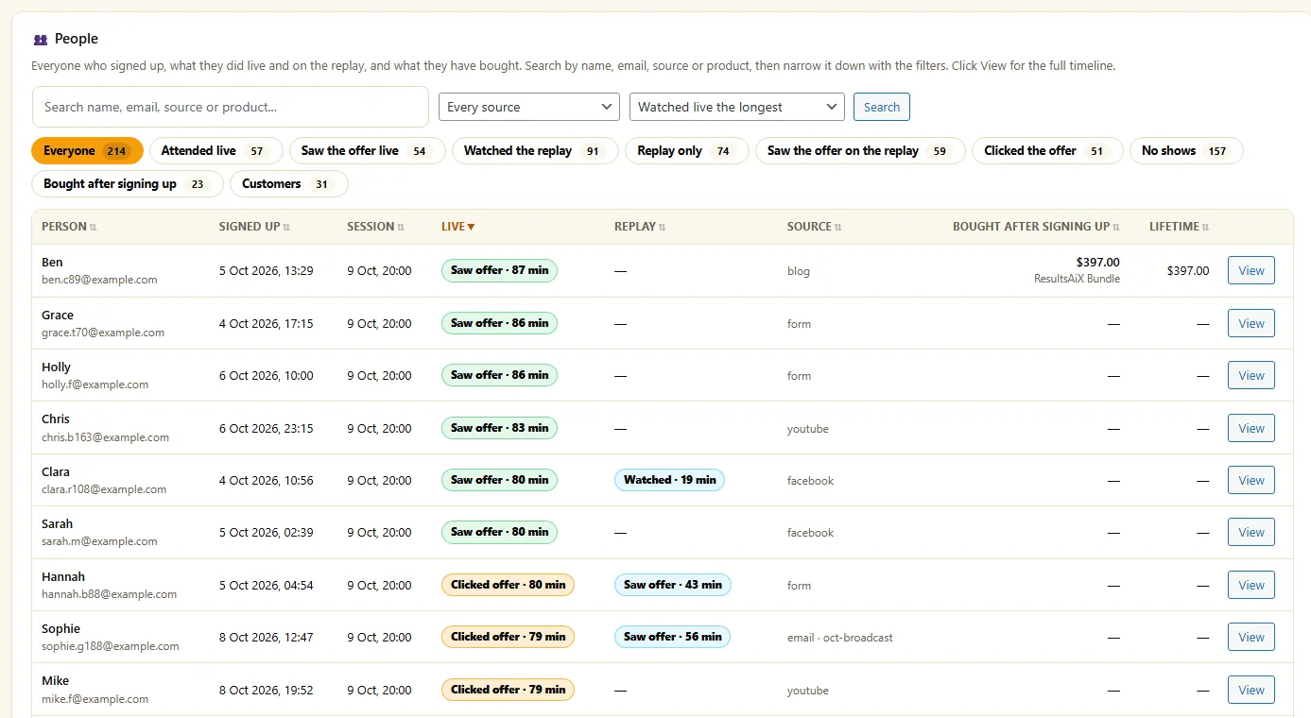
Task: Click signup date 8 Oct 2026, 19:52
Action: click(266, 691)
